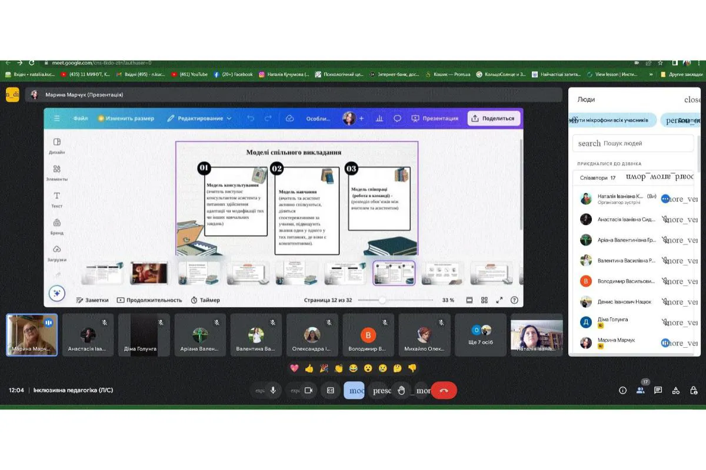This screenshot has width=706, height=470.
Task: Open Canva help question mark icon
Action: pyautogui.click(x=514, y=300)
